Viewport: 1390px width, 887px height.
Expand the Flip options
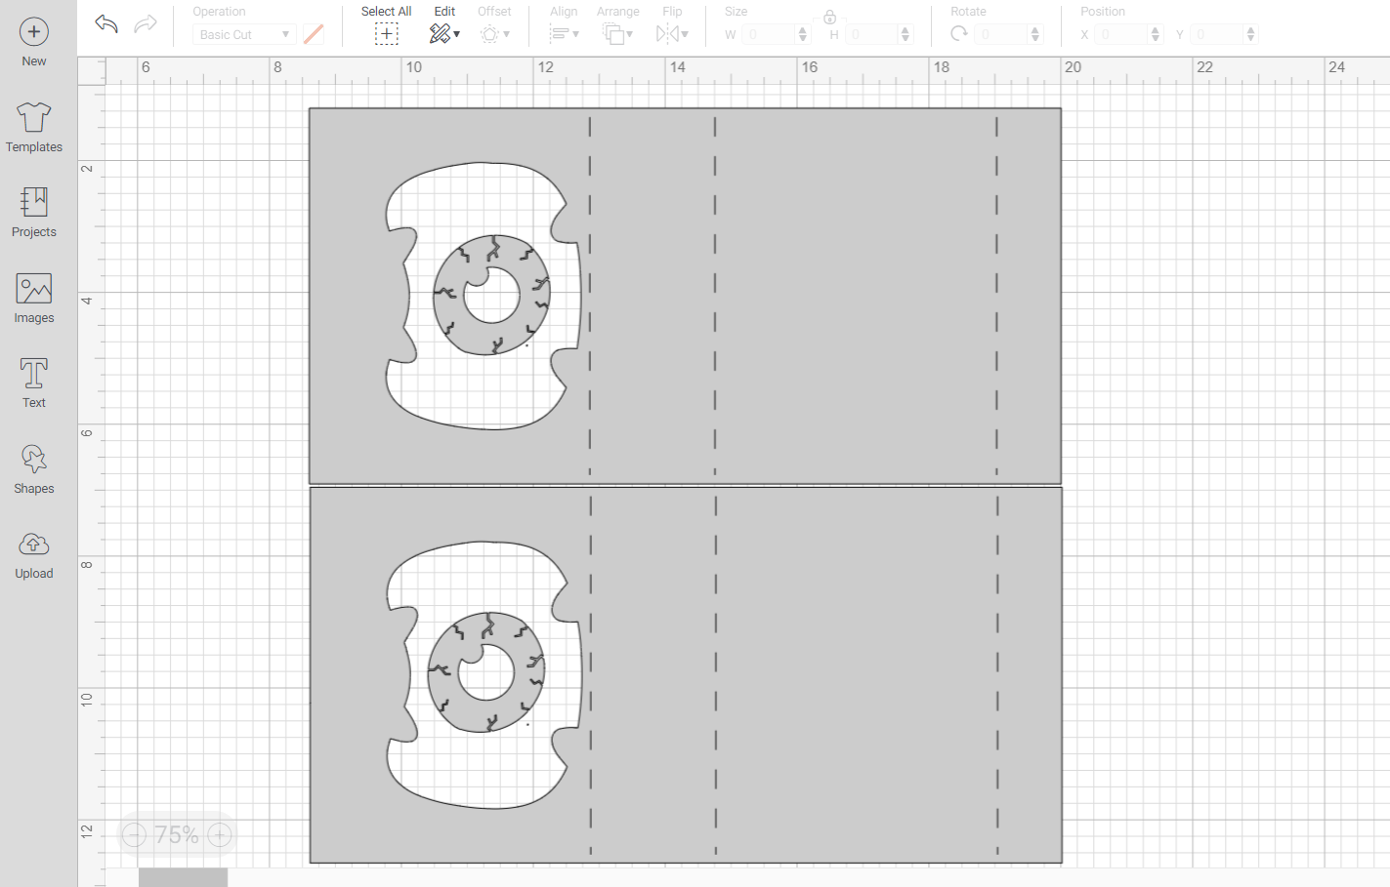point(672,32)
